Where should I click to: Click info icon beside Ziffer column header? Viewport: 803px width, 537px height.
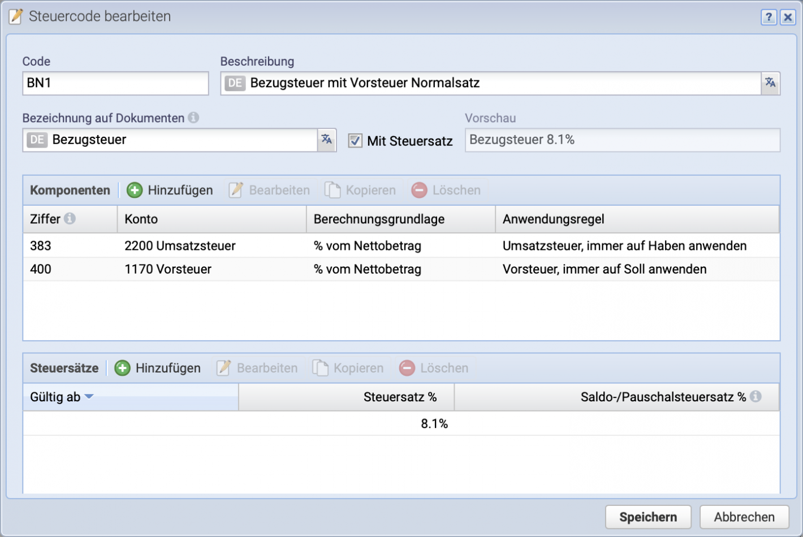(70, 219)
